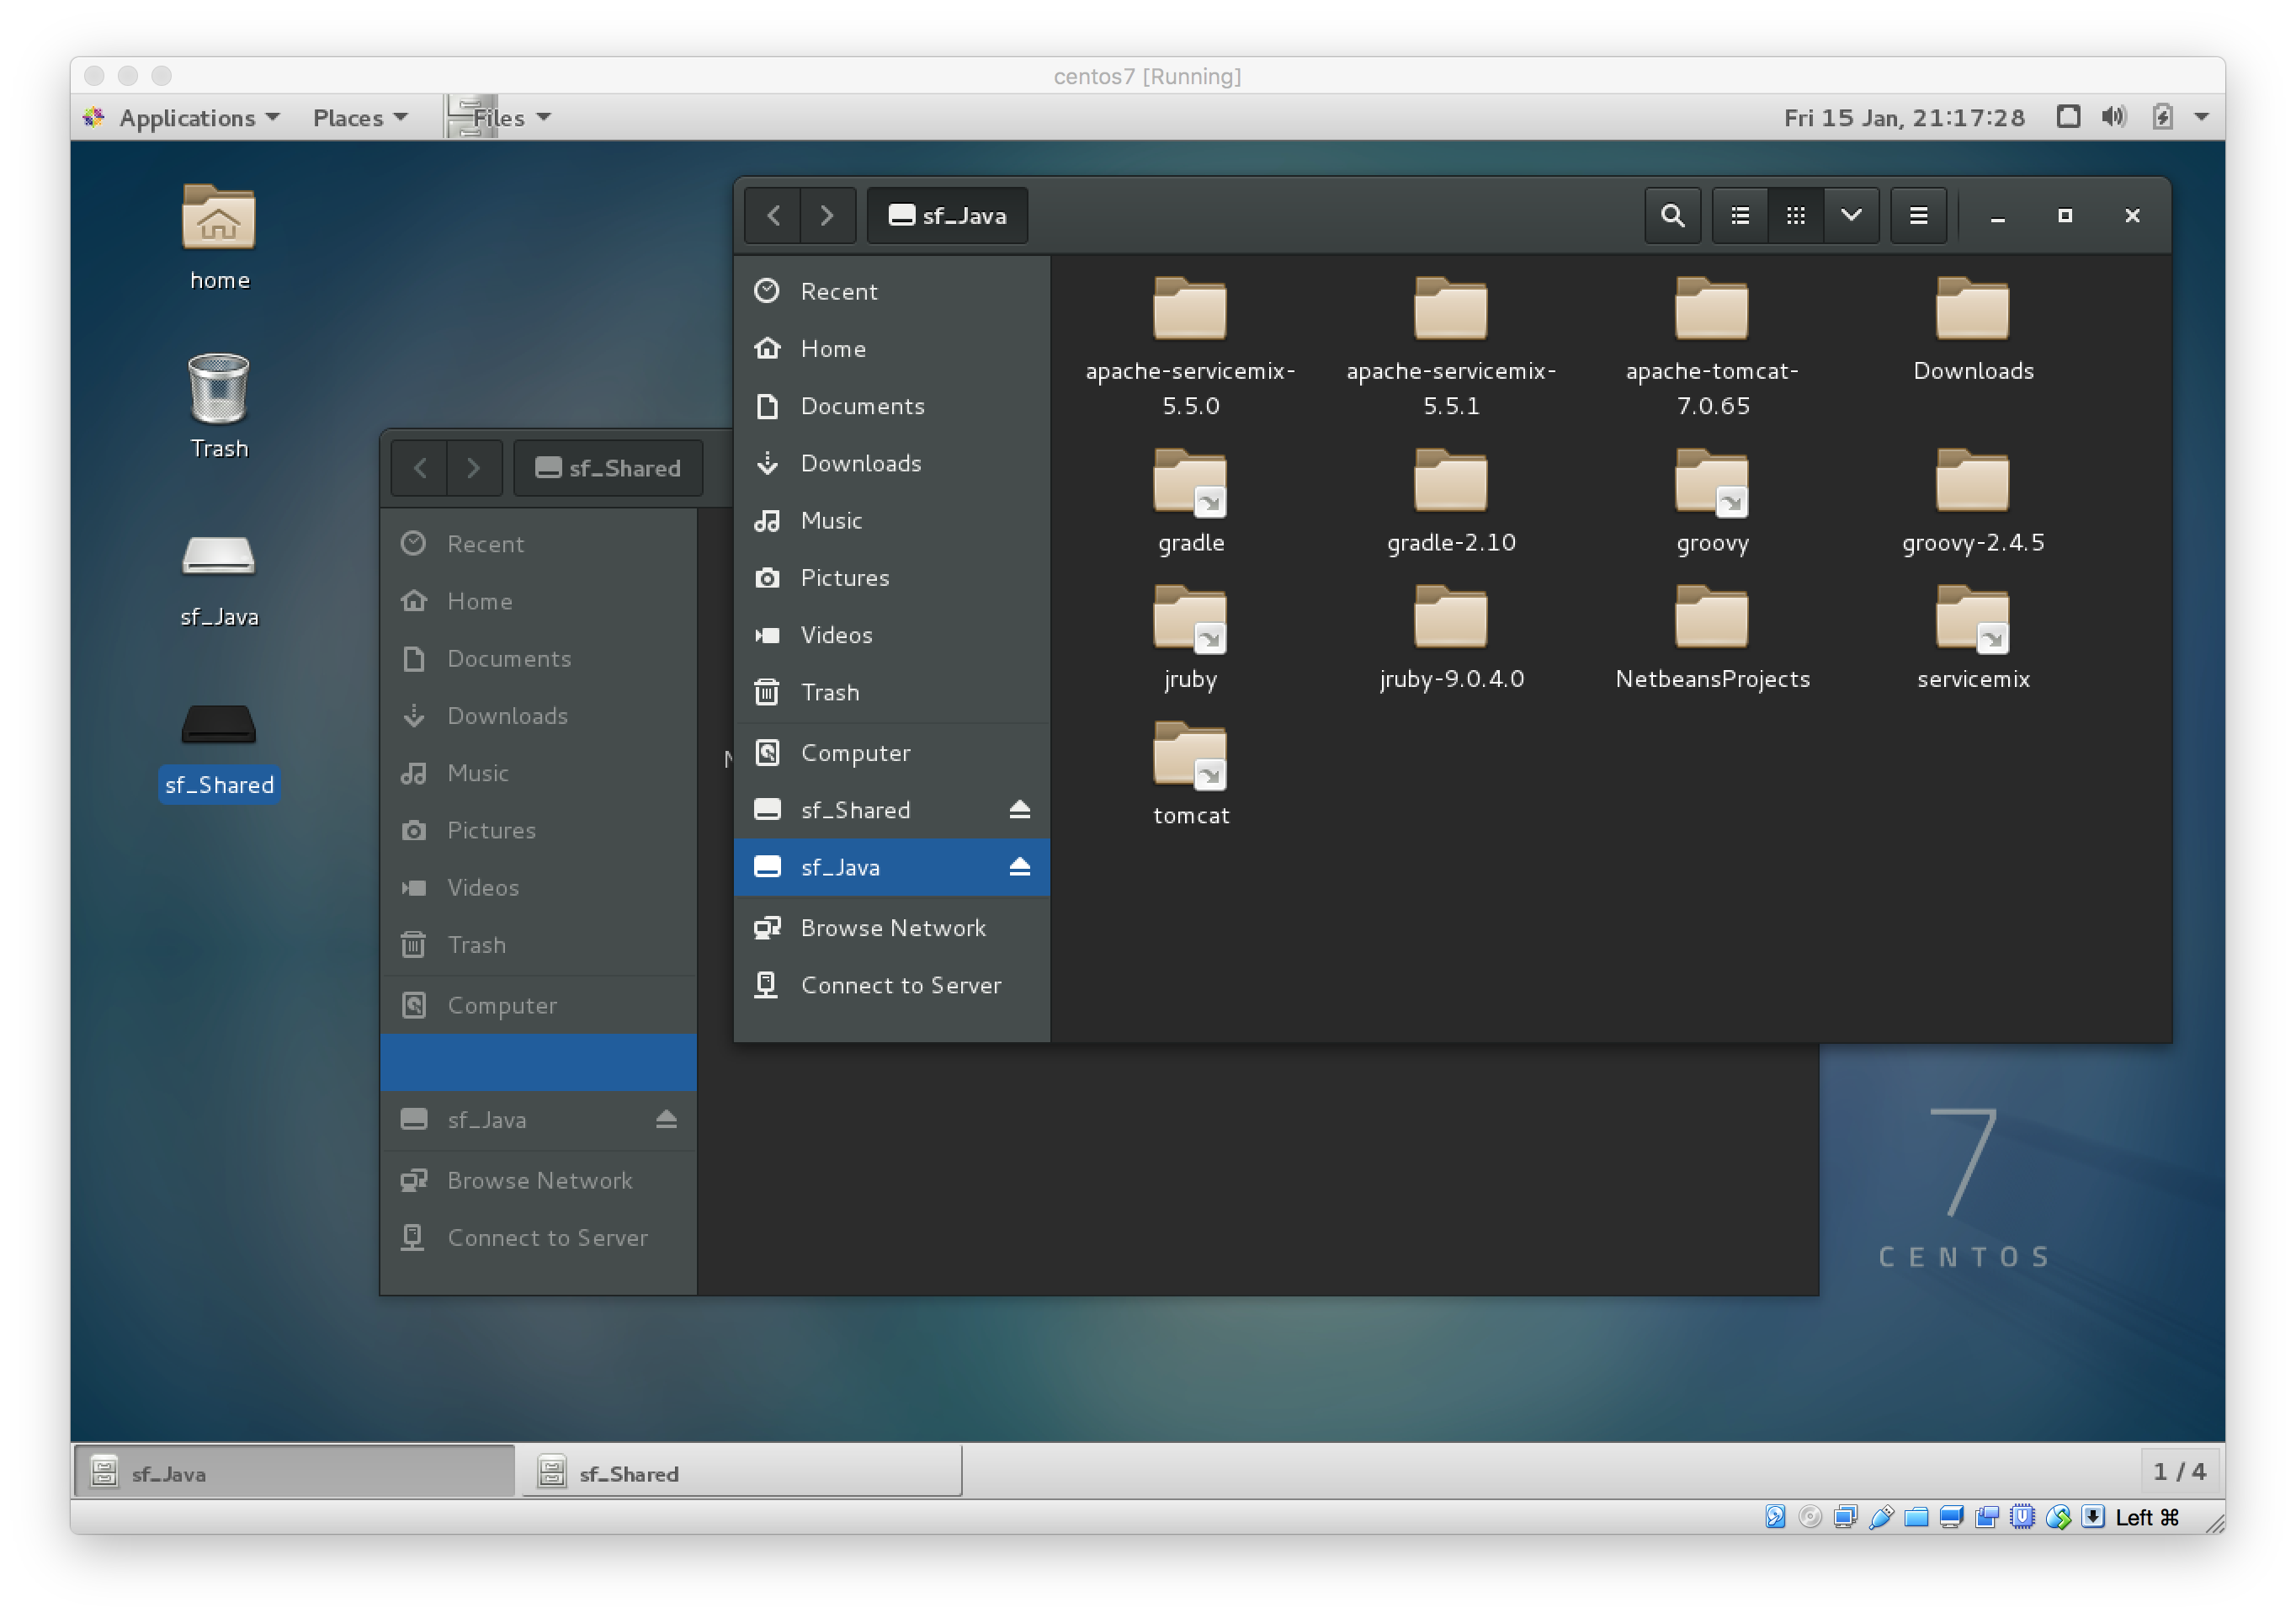Open Trash in sf_Java sidebar

pos(891,691)
